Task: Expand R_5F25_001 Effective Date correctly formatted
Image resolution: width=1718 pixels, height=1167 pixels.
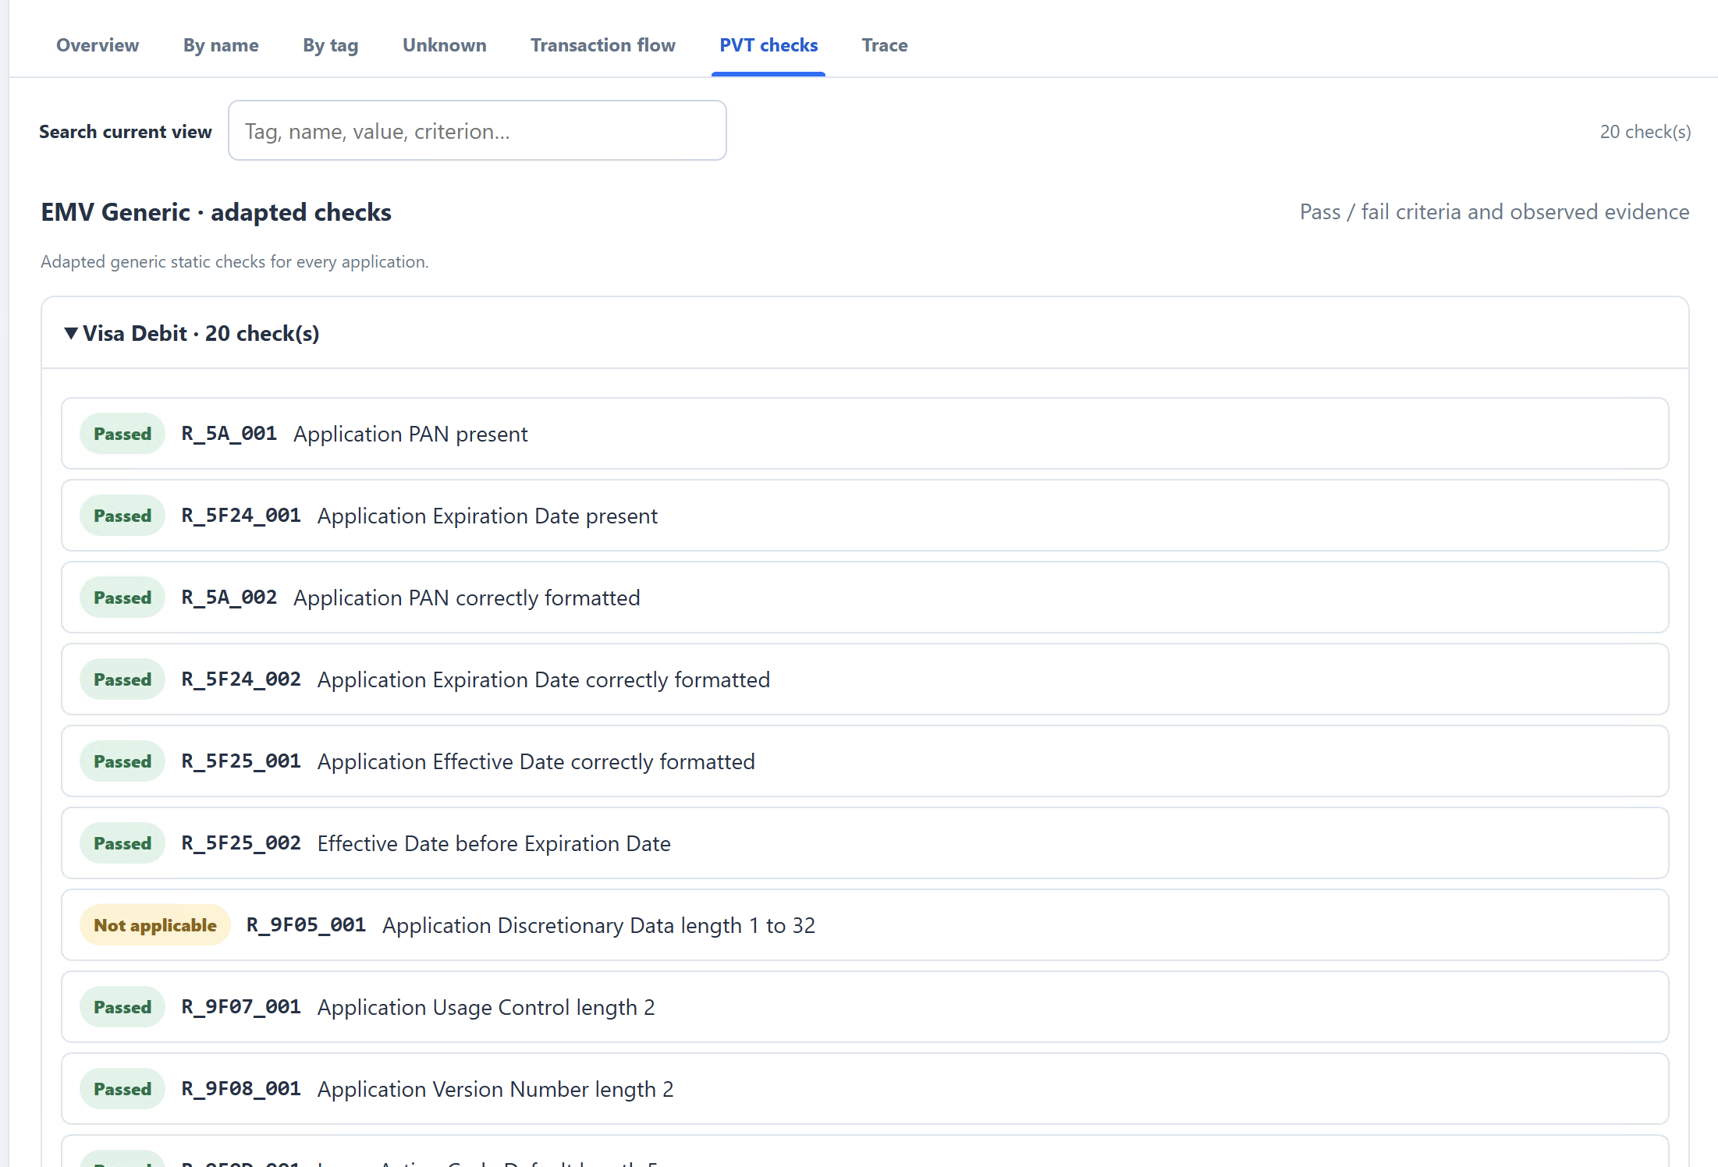Action: point(864,761)
